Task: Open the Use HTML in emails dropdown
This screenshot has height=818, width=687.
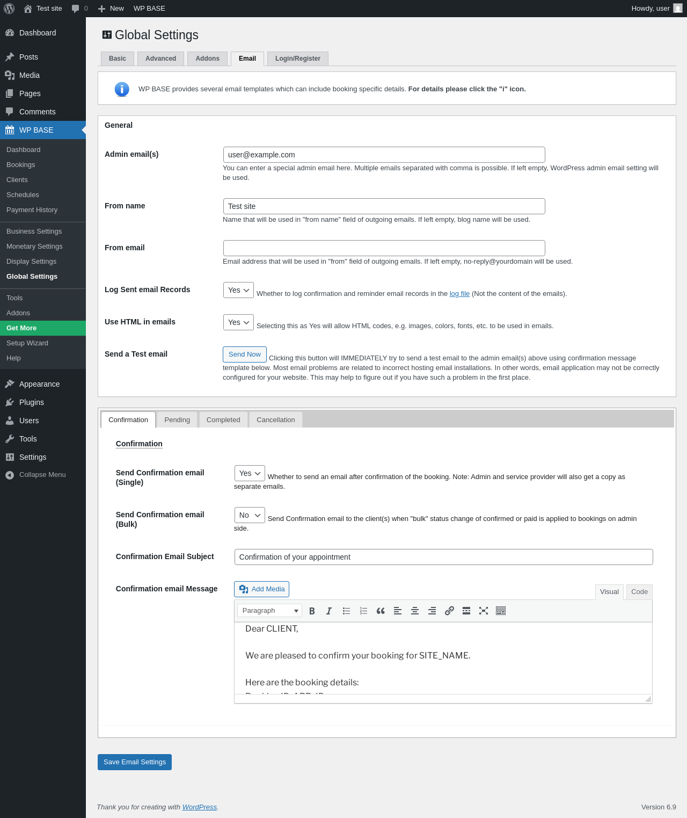Action: coord(238,322)
